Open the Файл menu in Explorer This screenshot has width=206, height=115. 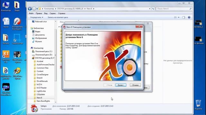pos(31,13)
